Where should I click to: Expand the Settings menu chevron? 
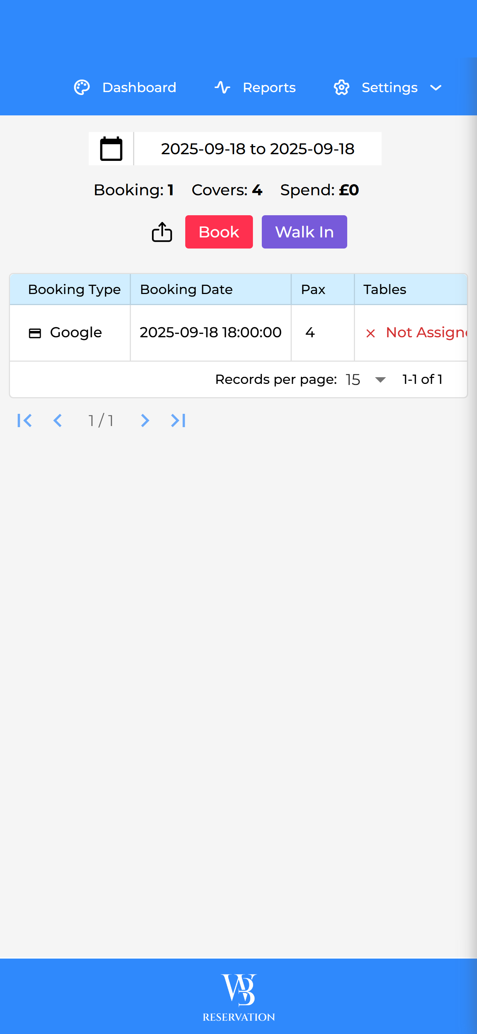436,88
